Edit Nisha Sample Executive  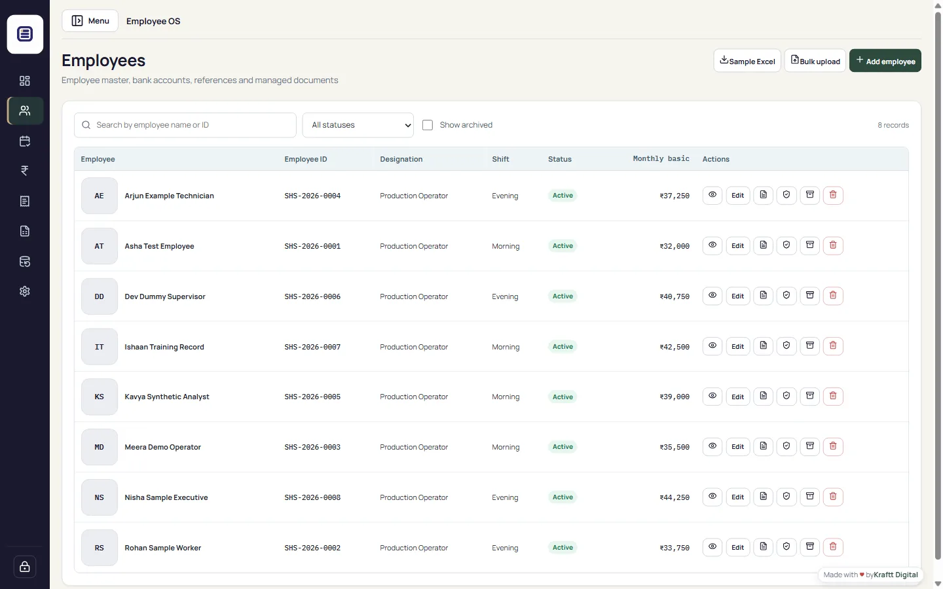click(x=738, y=497)
